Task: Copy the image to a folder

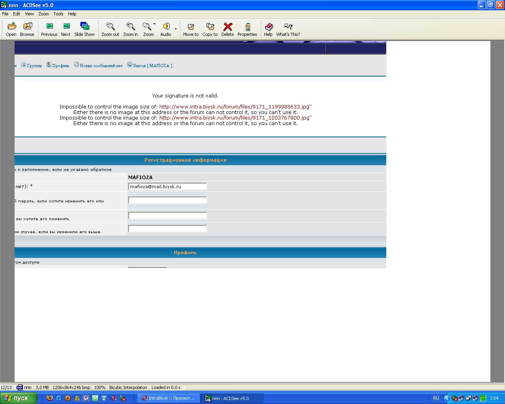Action: pos(210,29)
